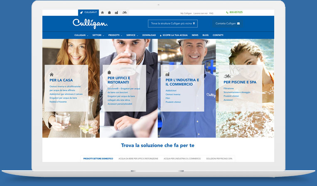Open the BLOG menu item
317x186 pixels.
(205, 35)
